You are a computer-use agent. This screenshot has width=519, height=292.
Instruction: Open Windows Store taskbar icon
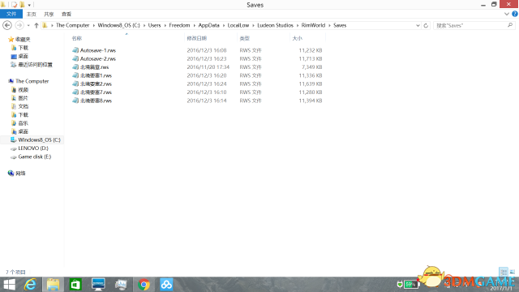pyautogui.click(x=75, y=285)
